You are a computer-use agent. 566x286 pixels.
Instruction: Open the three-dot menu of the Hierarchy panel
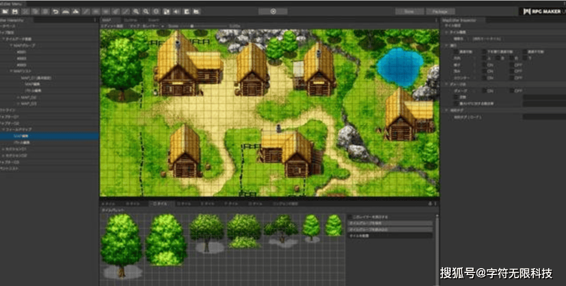pyautogui.click(x=95, y=20)
